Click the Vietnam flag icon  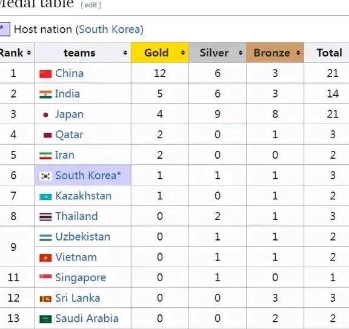(x=45, y=258)
